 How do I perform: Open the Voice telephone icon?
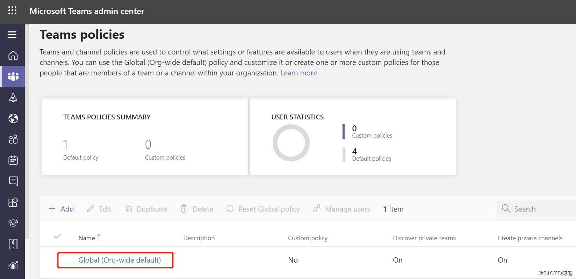(13, 223)
